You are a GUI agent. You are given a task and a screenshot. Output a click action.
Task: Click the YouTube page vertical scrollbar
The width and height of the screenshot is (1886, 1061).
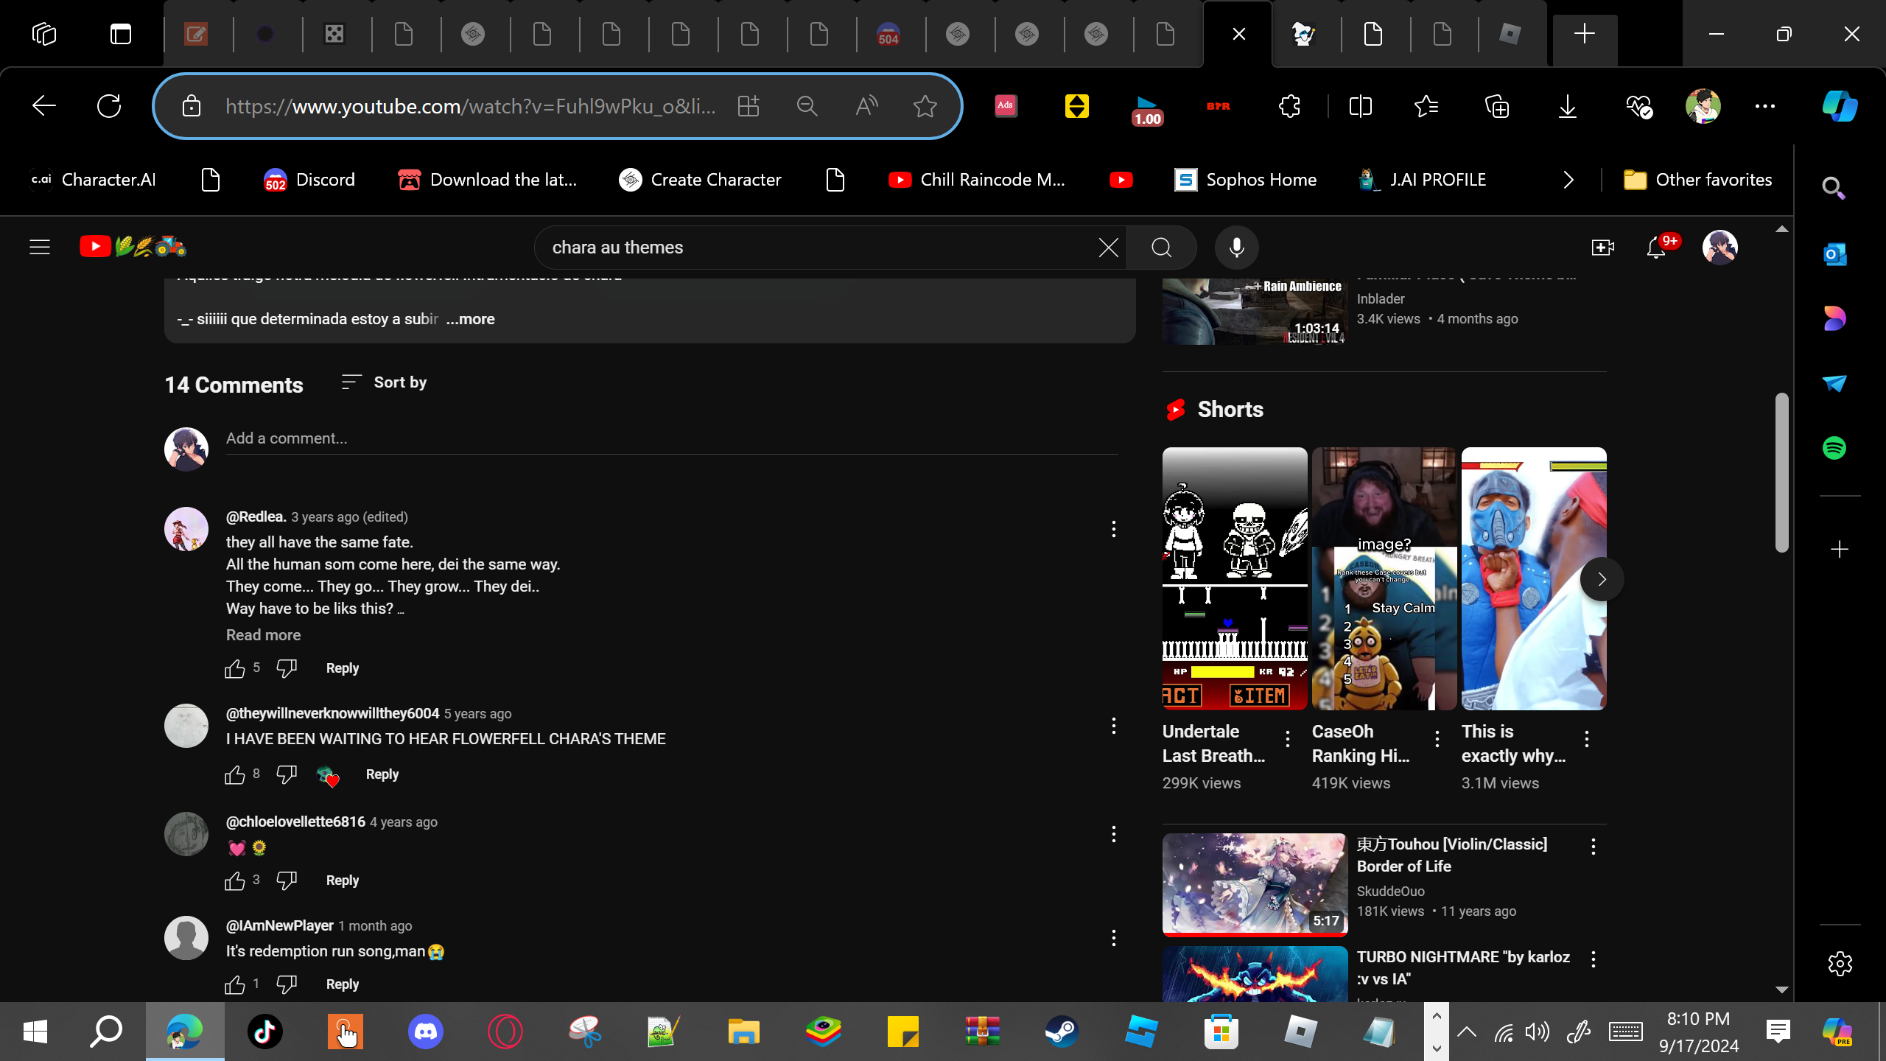click(1781, 472)
